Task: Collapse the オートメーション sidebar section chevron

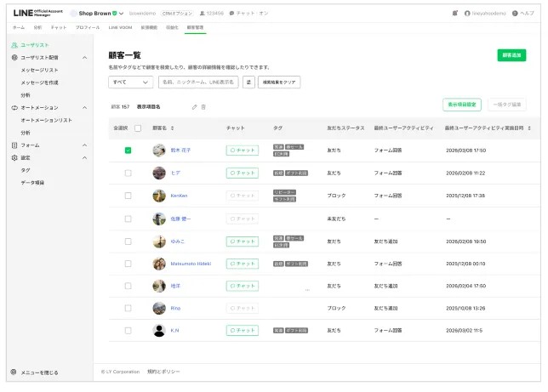Action: 84,108
